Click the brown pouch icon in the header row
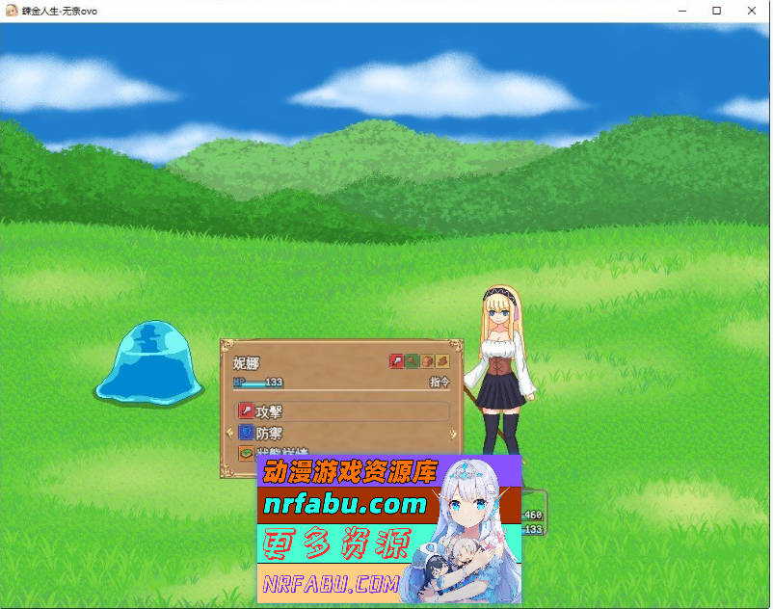This screenshot has height=609, width=773. (427, 361)
